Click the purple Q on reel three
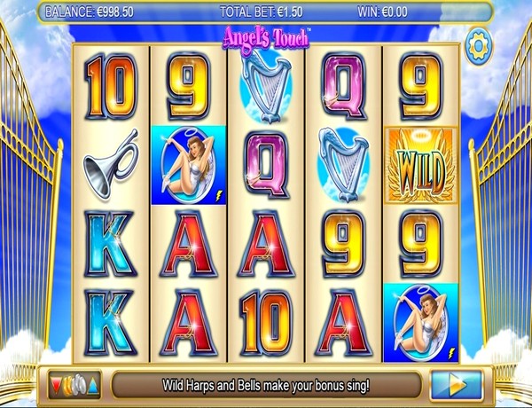This screenshot has width=532, height=408. [x=266, y=165]
